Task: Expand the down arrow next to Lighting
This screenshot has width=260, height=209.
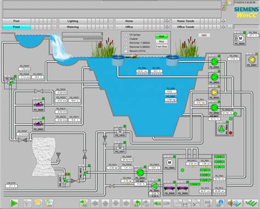Action: [111, 21]
